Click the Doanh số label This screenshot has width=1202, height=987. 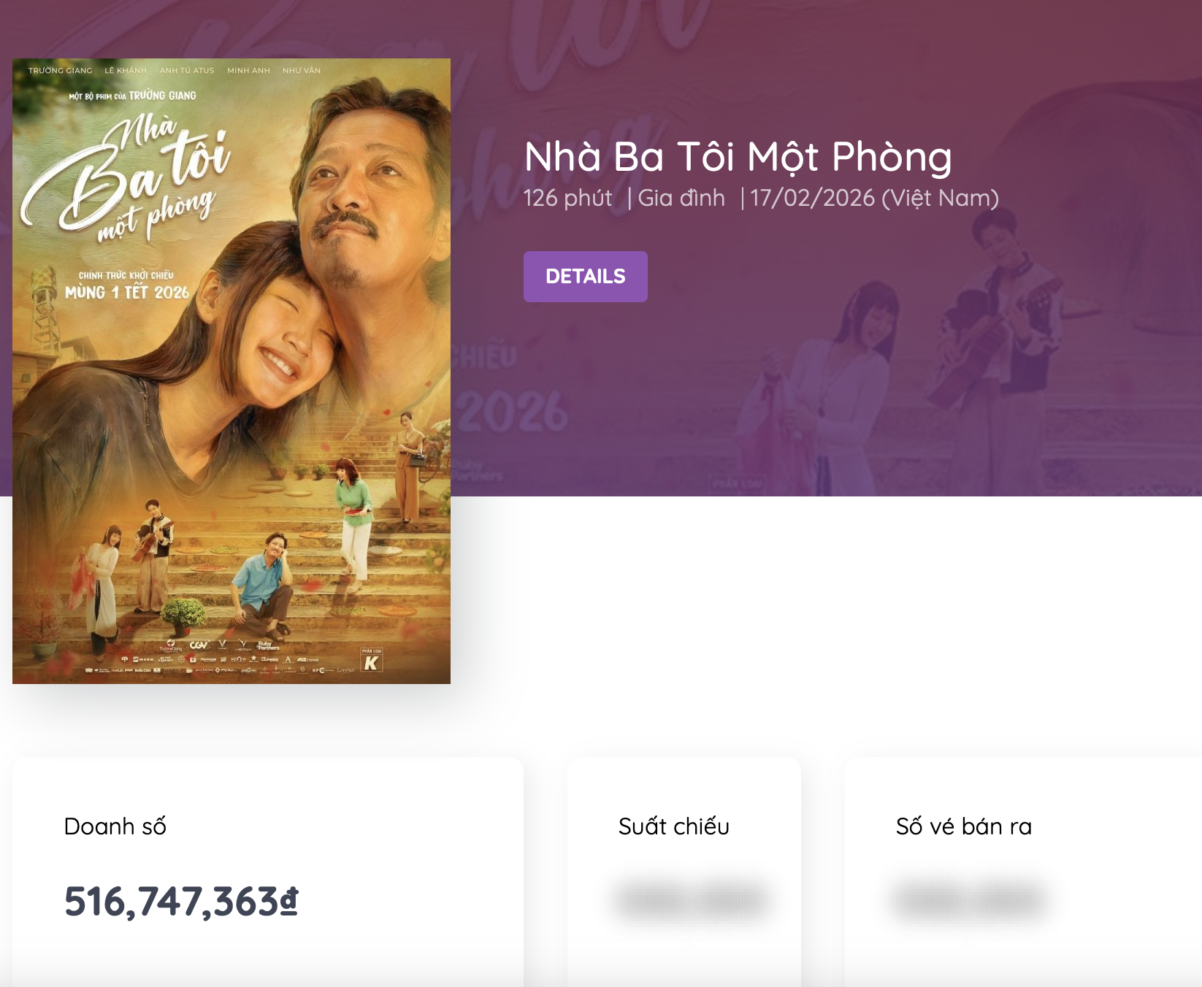[x=115, y=826]
